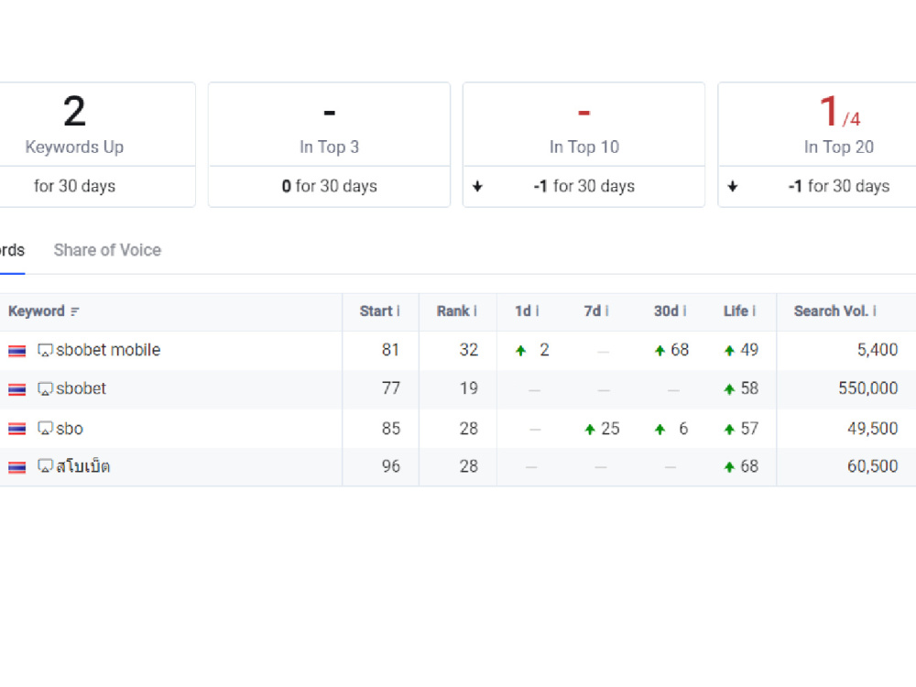Select the In Top 3 summary card
This screenshot has width=916, height=687.
(x=330, y=145)
